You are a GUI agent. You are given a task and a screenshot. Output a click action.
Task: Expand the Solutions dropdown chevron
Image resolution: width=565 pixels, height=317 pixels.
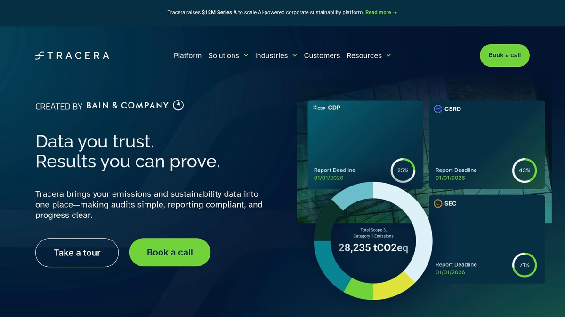tap(245, 55)
